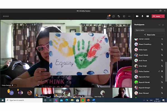Screen dimensions: 167x111
Task: Open Participants panel more options ellipsis
Action: tap(159, 25)
